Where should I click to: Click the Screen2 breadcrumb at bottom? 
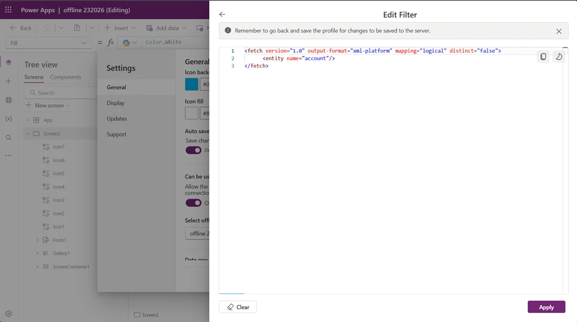coord(147,315)
